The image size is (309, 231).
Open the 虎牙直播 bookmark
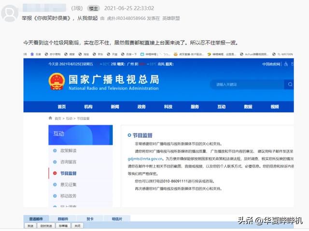point(189,54)
